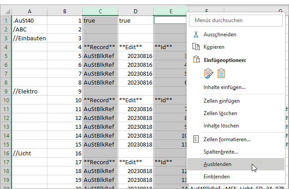Click cell containing //Licht
Image resolution: width=289 pixels, height=189 pixels.
[x=30, y=153]
